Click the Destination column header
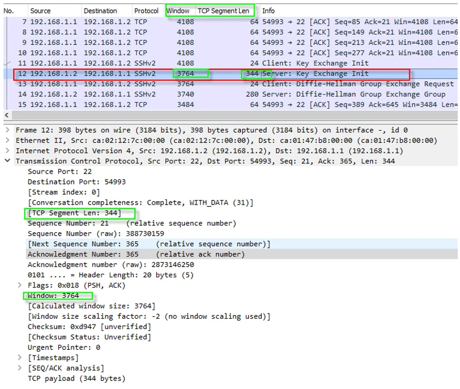Viewport: 460px width, 389px height. coord(100,11)
